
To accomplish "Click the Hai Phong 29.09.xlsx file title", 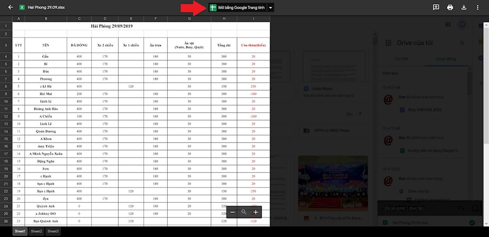I will (46, 8).
